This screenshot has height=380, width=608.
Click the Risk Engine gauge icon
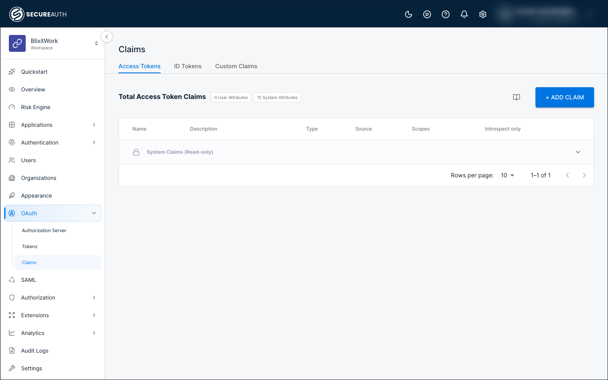coord(12,107)
